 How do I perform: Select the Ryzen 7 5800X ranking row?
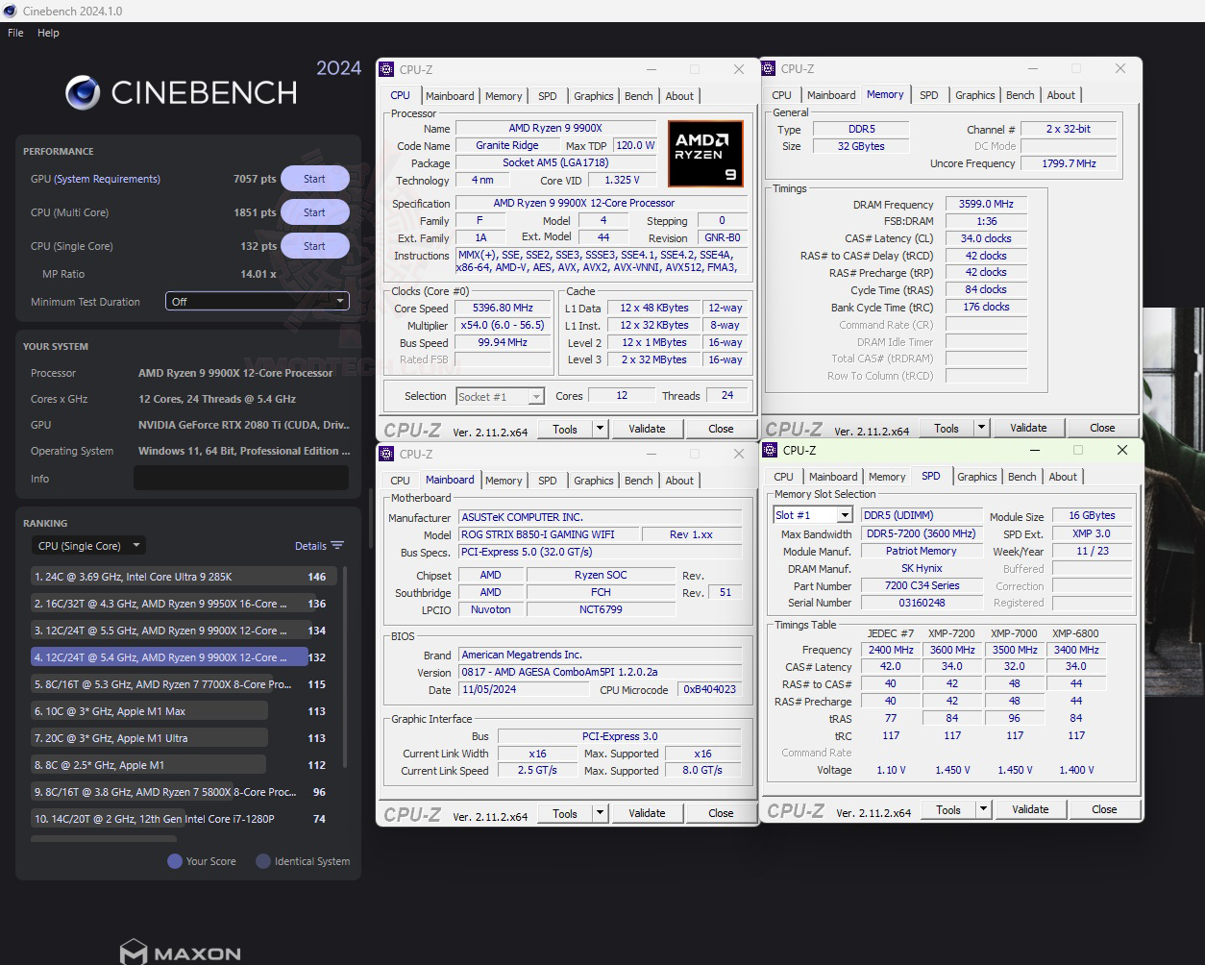180,792
